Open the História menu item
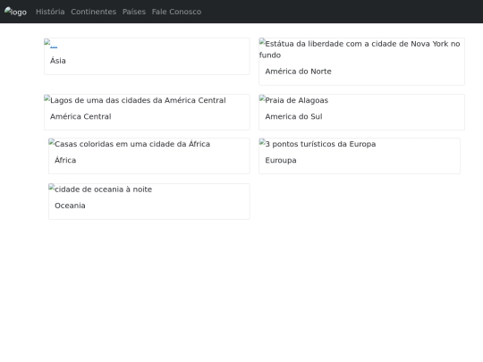Image resolution: width=483 pixels, height=362 pixels. point(50,12)
